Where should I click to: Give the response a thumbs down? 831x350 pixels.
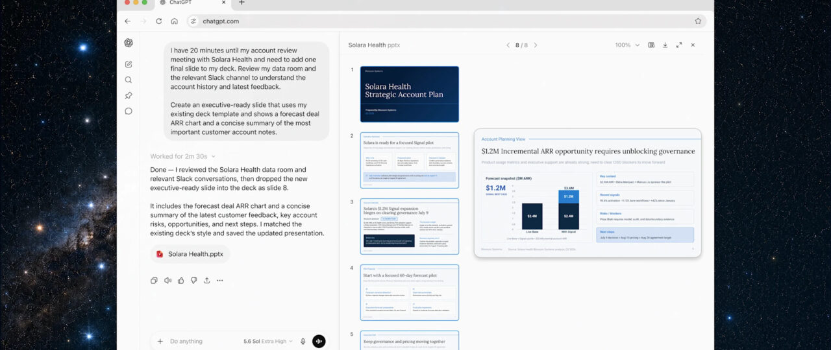tap(193, 281)
